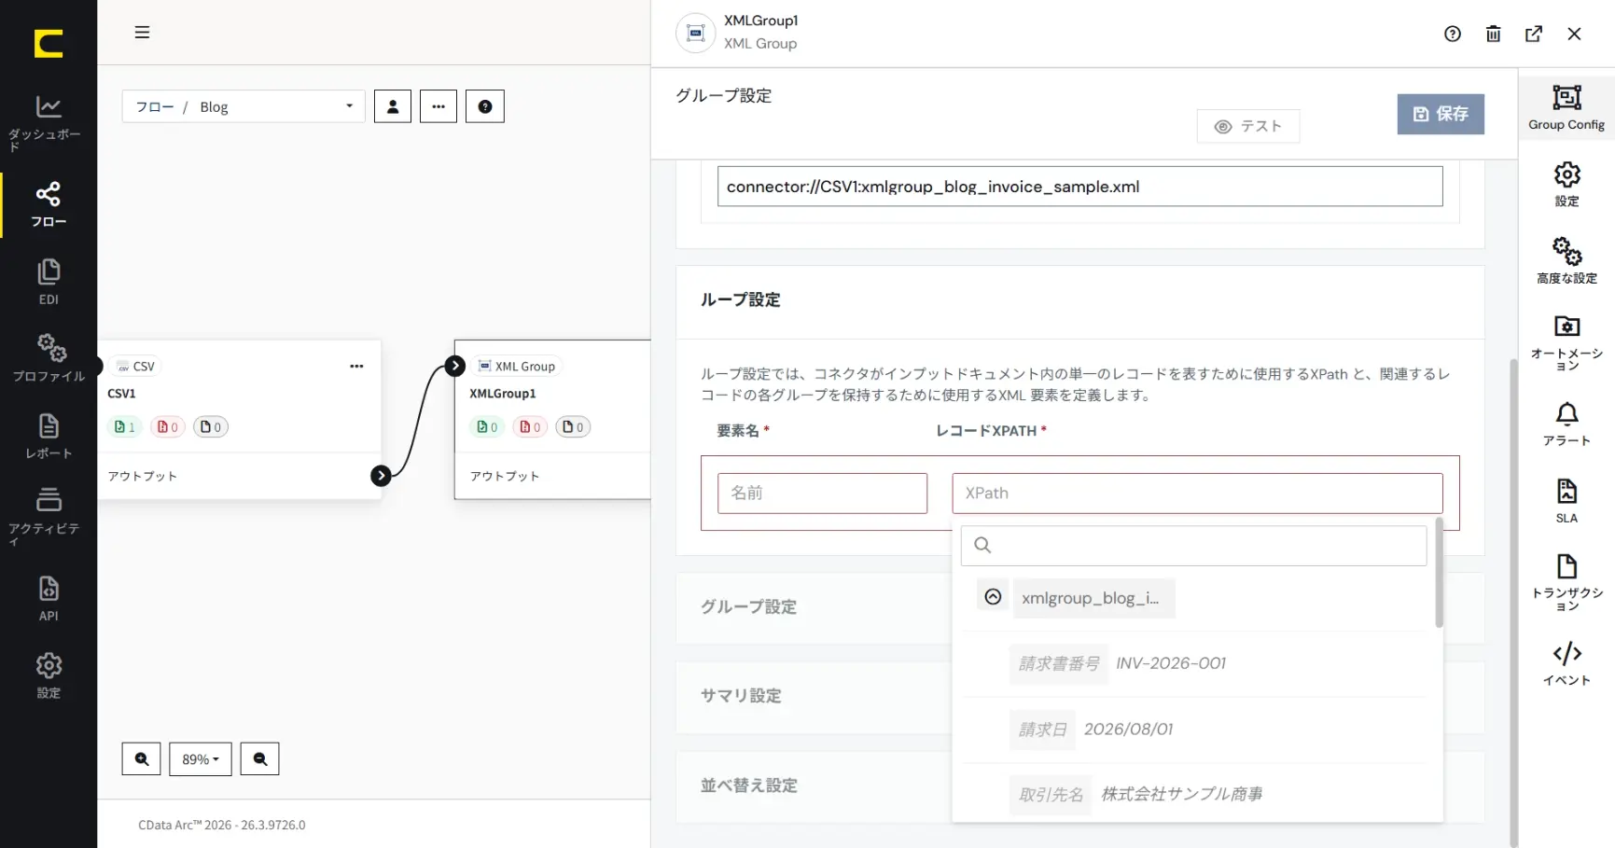The width and height of the screenshot is (1615, 848).
Task: Click the XMLGroup1 red count badge
Action: (530, 427)
